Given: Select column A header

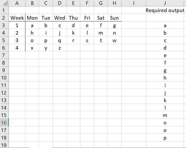Looking at the screenshot, I should click(x=17, y=3).
